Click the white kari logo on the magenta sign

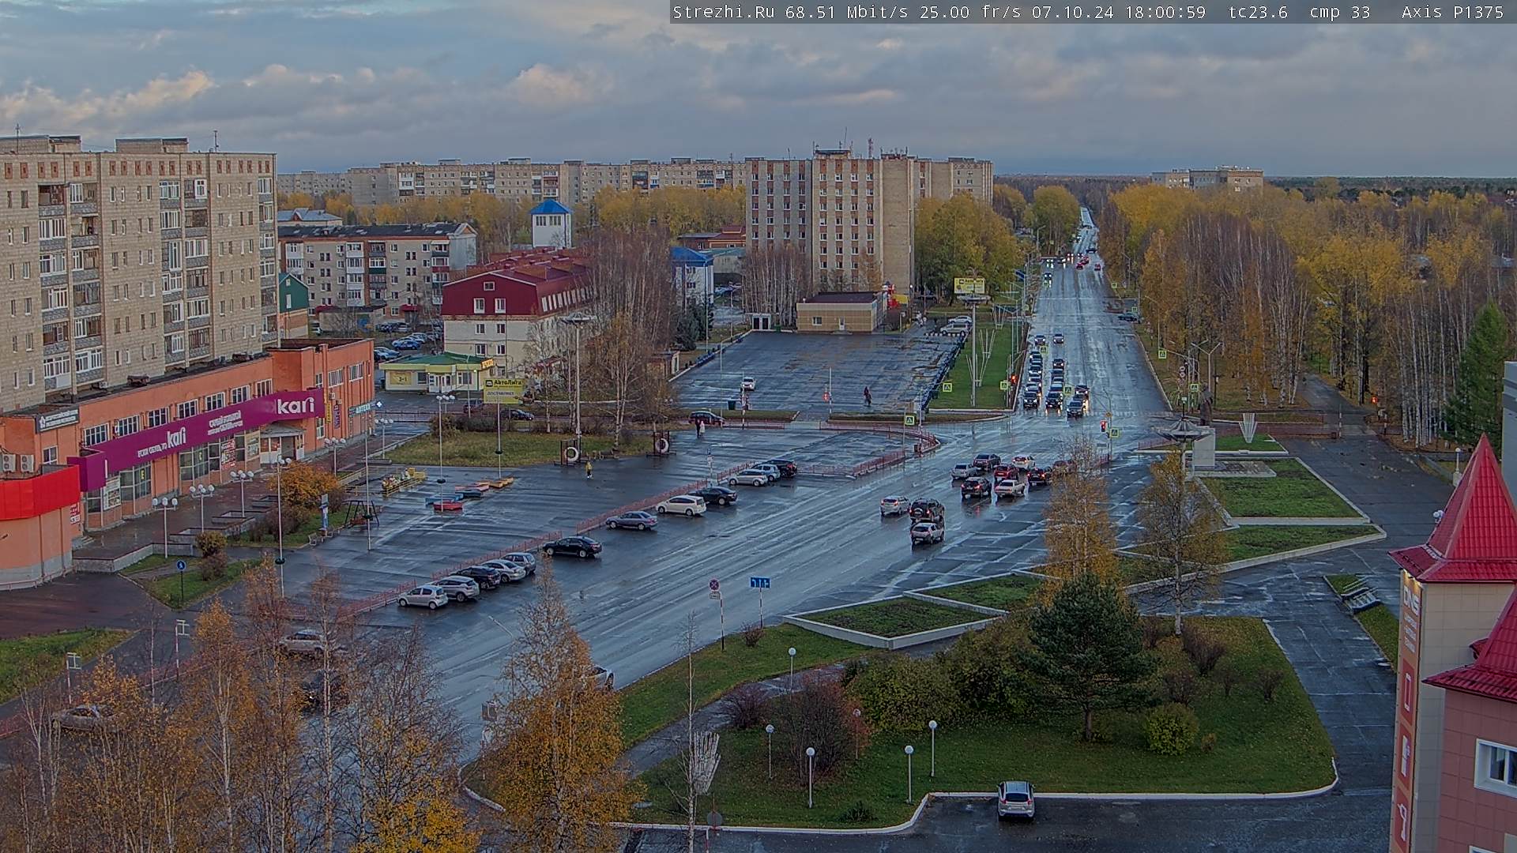click(x=295, y=405)
